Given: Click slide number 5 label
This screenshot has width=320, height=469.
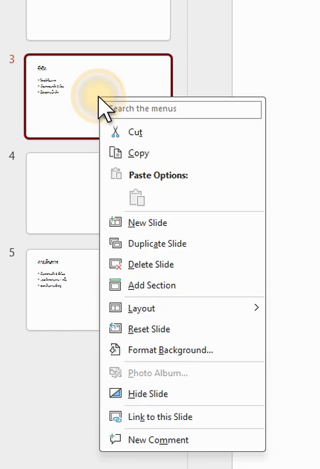Looking at the screenshot, I should pos(11,252).
